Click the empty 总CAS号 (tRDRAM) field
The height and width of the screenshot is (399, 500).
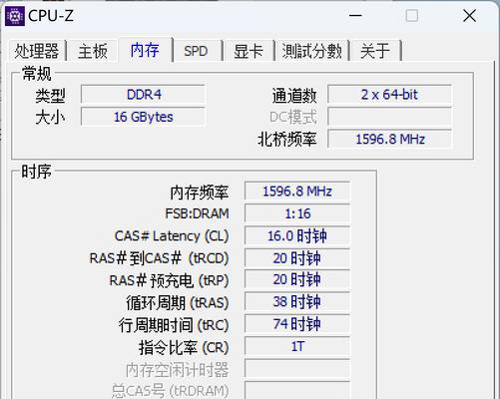297,390
